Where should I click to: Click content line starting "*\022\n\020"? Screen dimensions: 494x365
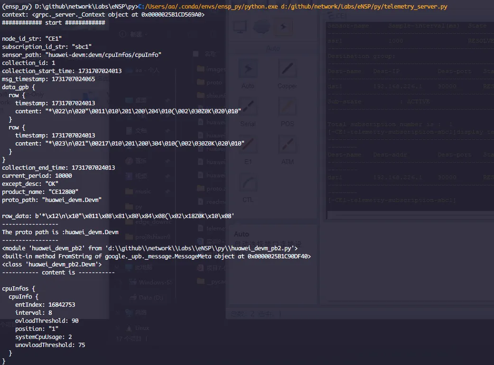(128, 111)
